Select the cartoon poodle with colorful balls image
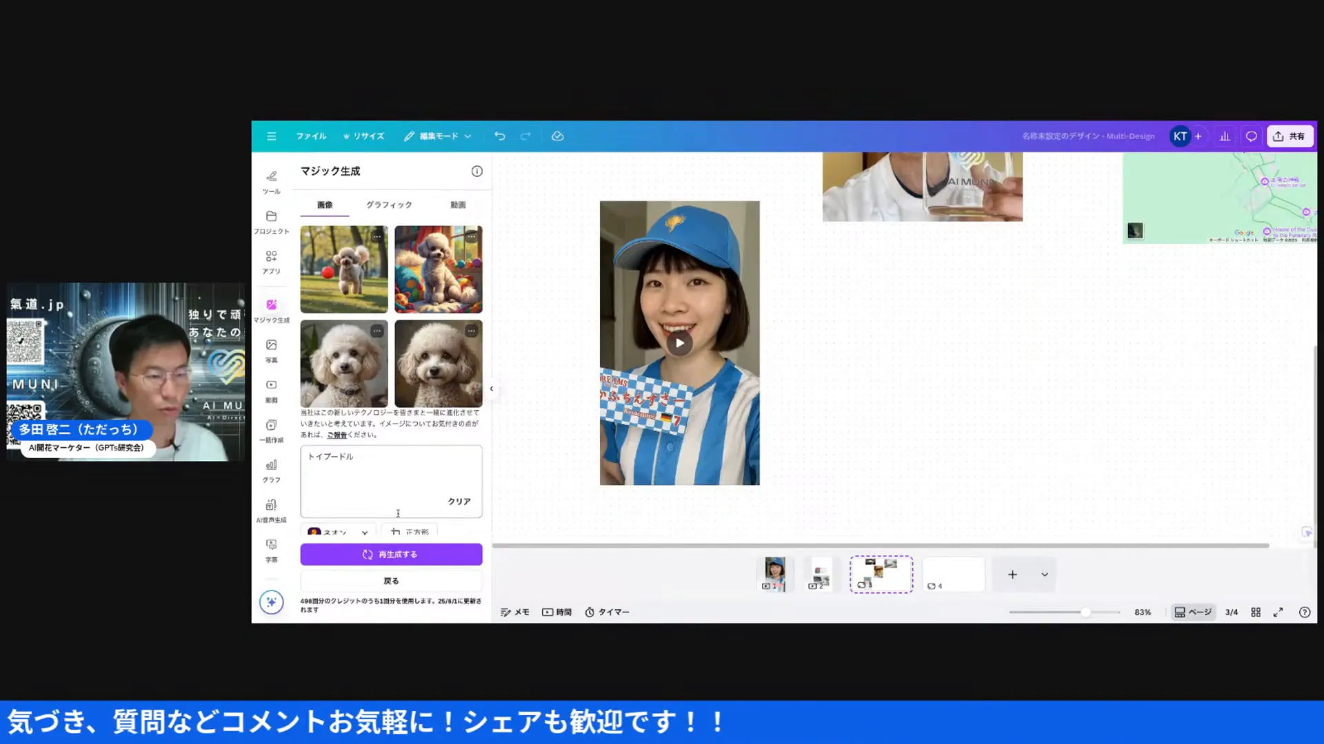Viewport: 1324px width, 744px height. (x=439, y=269)
